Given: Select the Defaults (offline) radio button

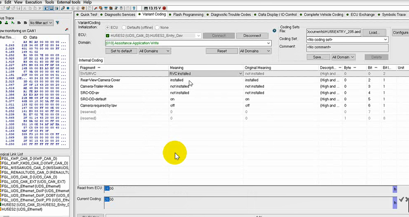Looking at the screenshot, I should point(124,27).
